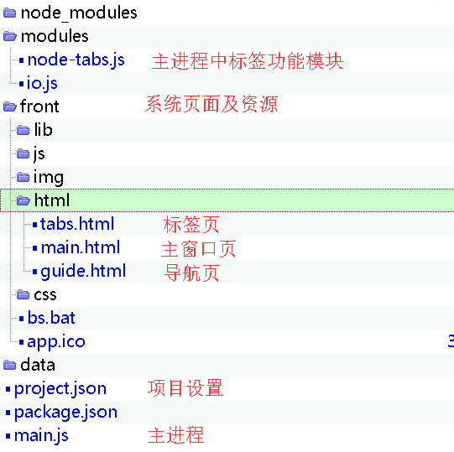This screenshot has width=454, height=452.
Task: Select the io.js file
Action: [42, 84]
